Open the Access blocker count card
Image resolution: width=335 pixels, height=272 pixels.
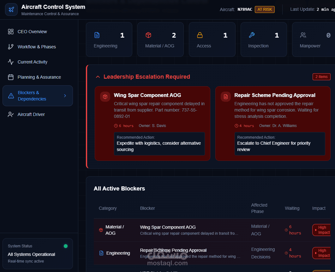212,39
